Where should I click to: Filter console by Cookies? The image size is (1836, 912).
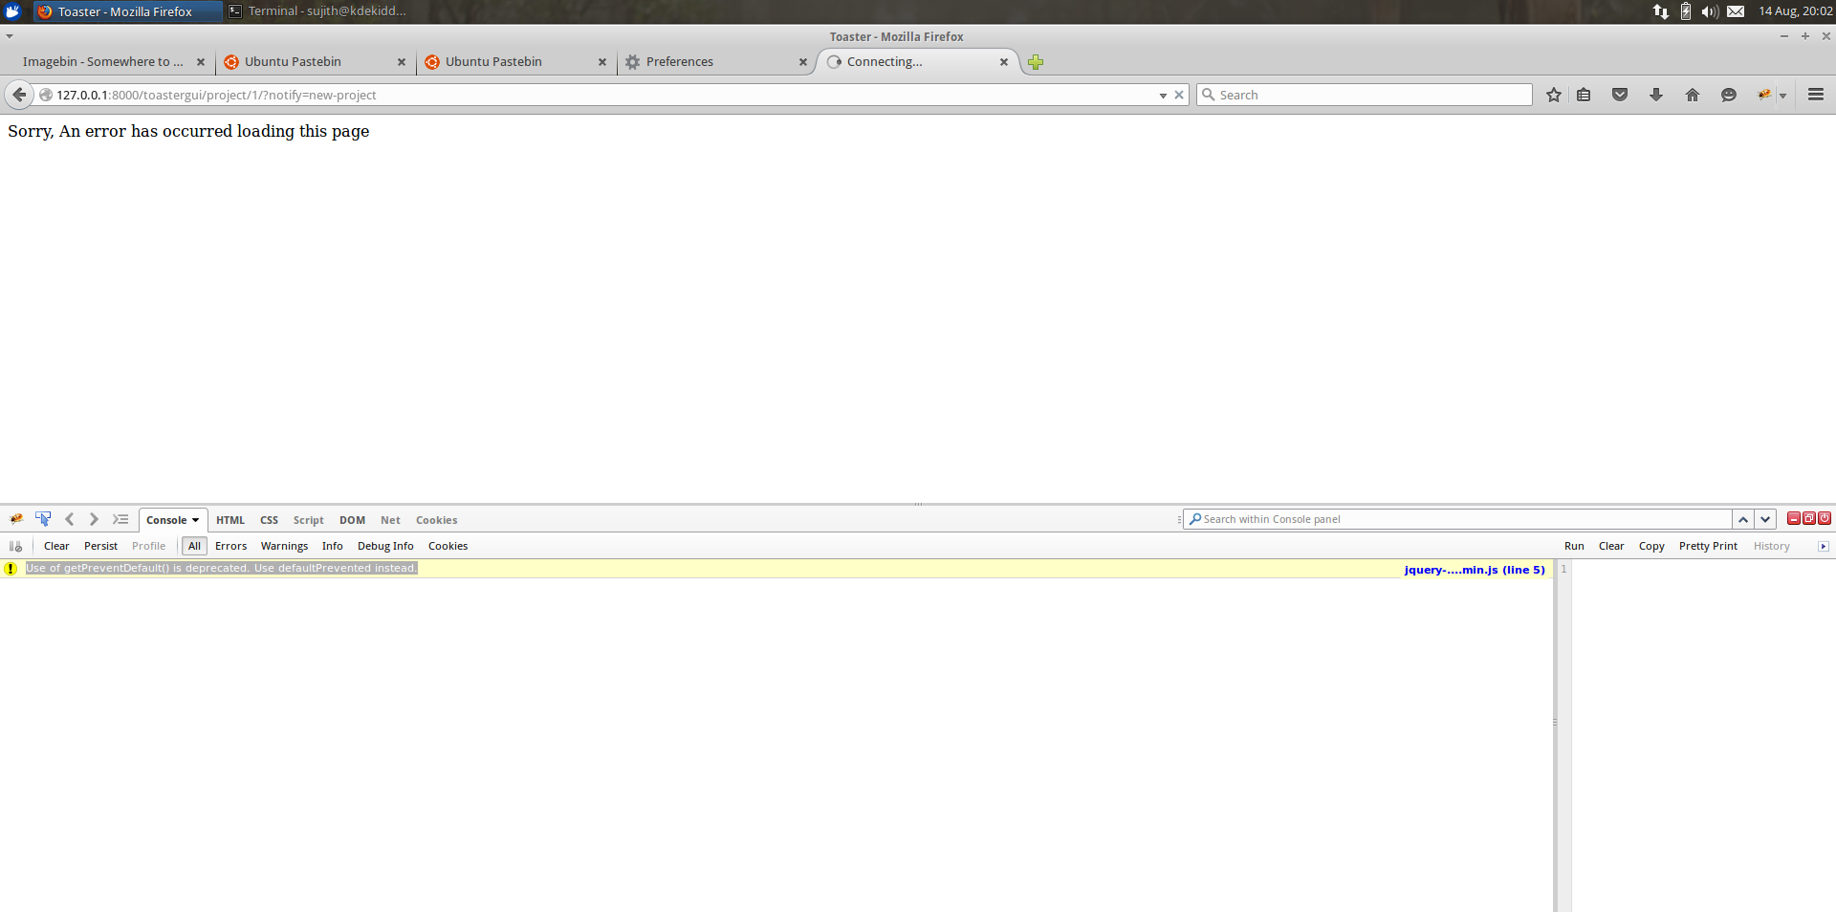pos(448,546)
